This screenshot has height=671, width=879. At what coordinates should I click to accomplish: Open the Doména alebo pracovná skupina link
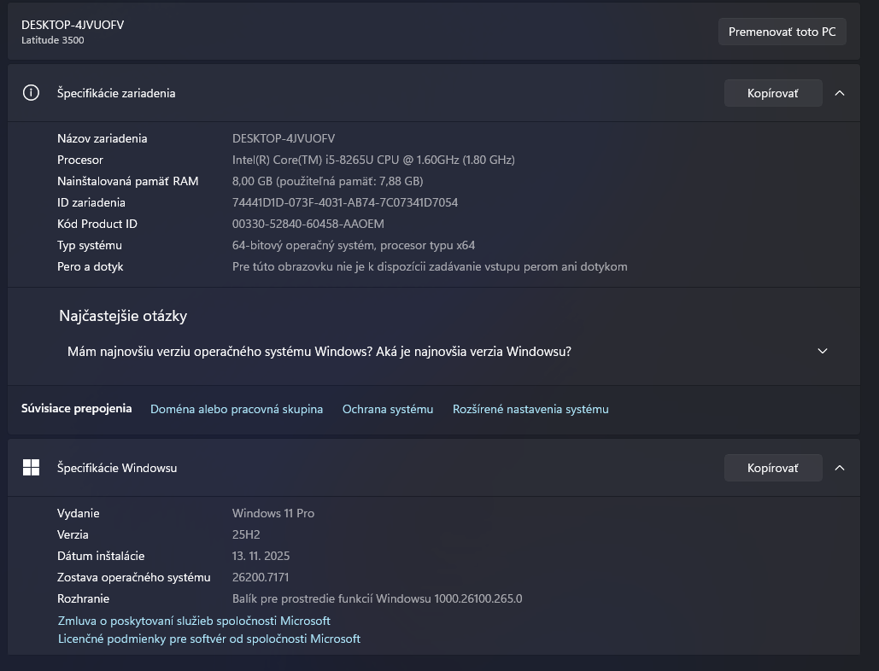pos(237,409)
